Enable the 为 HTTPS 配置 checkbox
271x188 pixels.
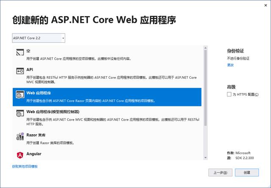pos(229,94)
